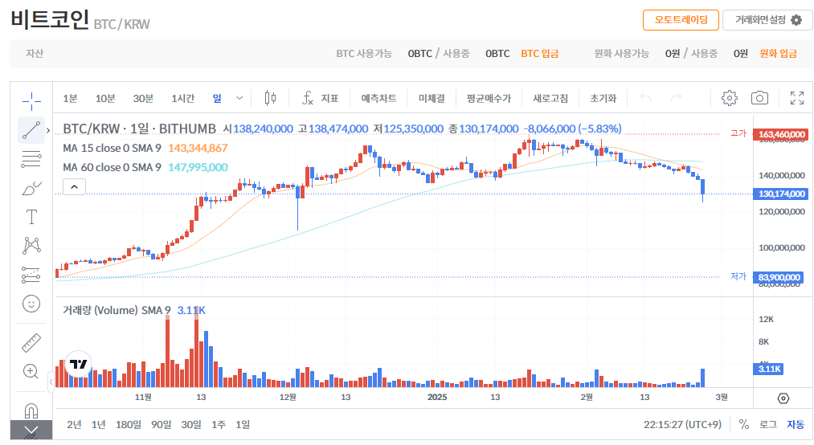Open 거래화면설정 trading screen settings
814x445 pixels.
(768, 20)
